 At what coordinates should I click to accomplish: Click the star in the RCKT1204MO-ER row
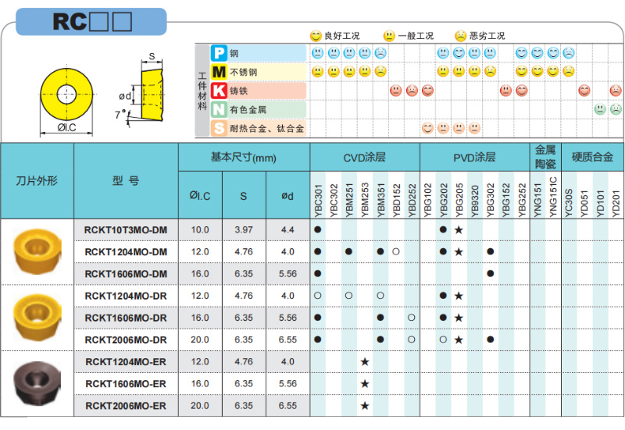[x=365, y=362]
